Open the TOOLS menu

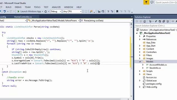point(37,7)
